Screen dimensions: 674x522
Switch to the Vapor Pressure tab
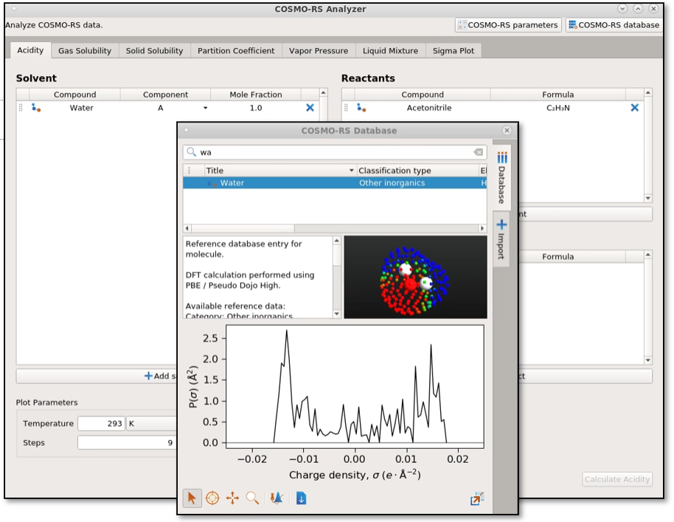click(x=319, y=51)
